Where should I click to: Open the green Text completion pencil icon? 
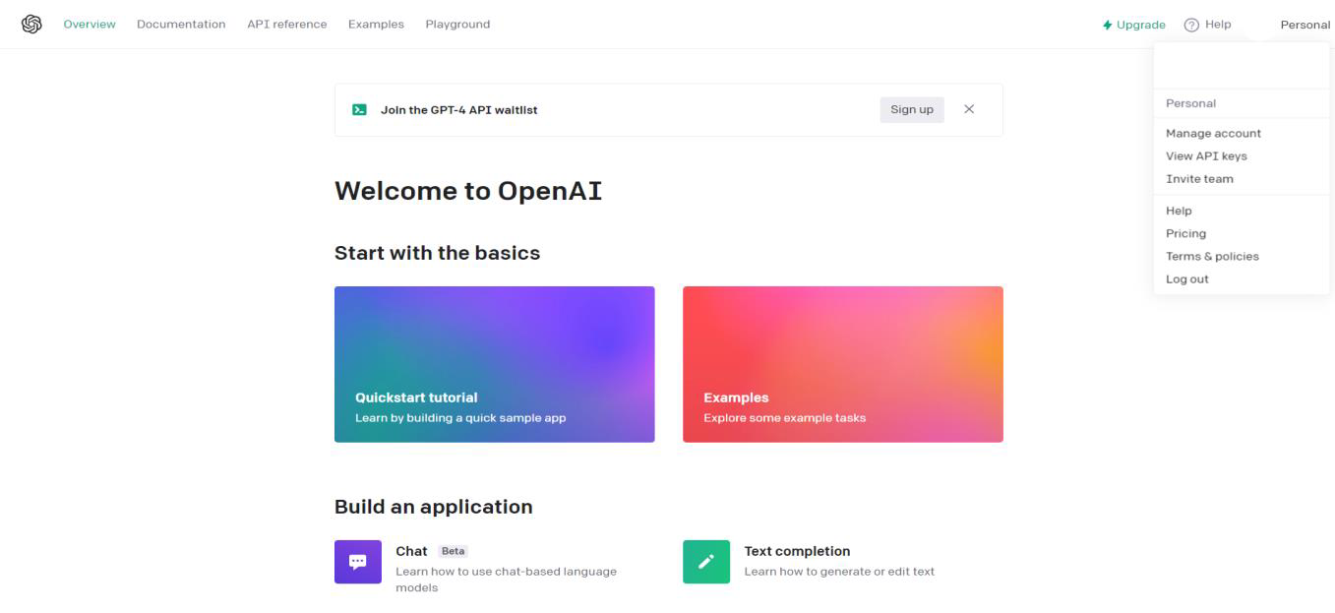(x=706, y=562)
